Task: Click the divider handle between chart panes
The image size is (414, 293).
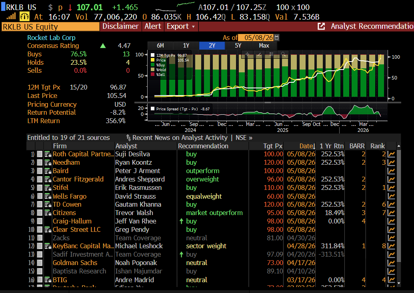Action: (268, 102)
